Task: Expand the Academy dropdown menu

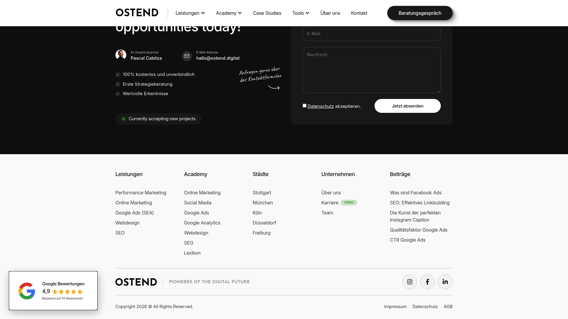Action: pos(229,13)
